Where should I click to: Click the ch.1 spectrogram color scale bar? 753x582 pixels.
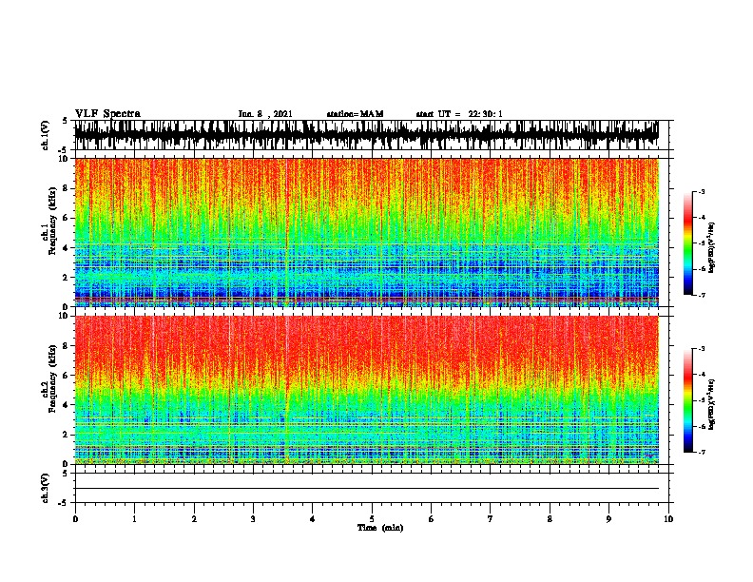tap(687, 243)
